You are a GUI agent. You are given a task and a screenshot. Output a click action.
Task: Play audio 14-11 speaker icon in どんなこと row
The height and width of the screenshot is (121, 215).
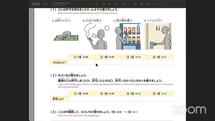point(159,57)
